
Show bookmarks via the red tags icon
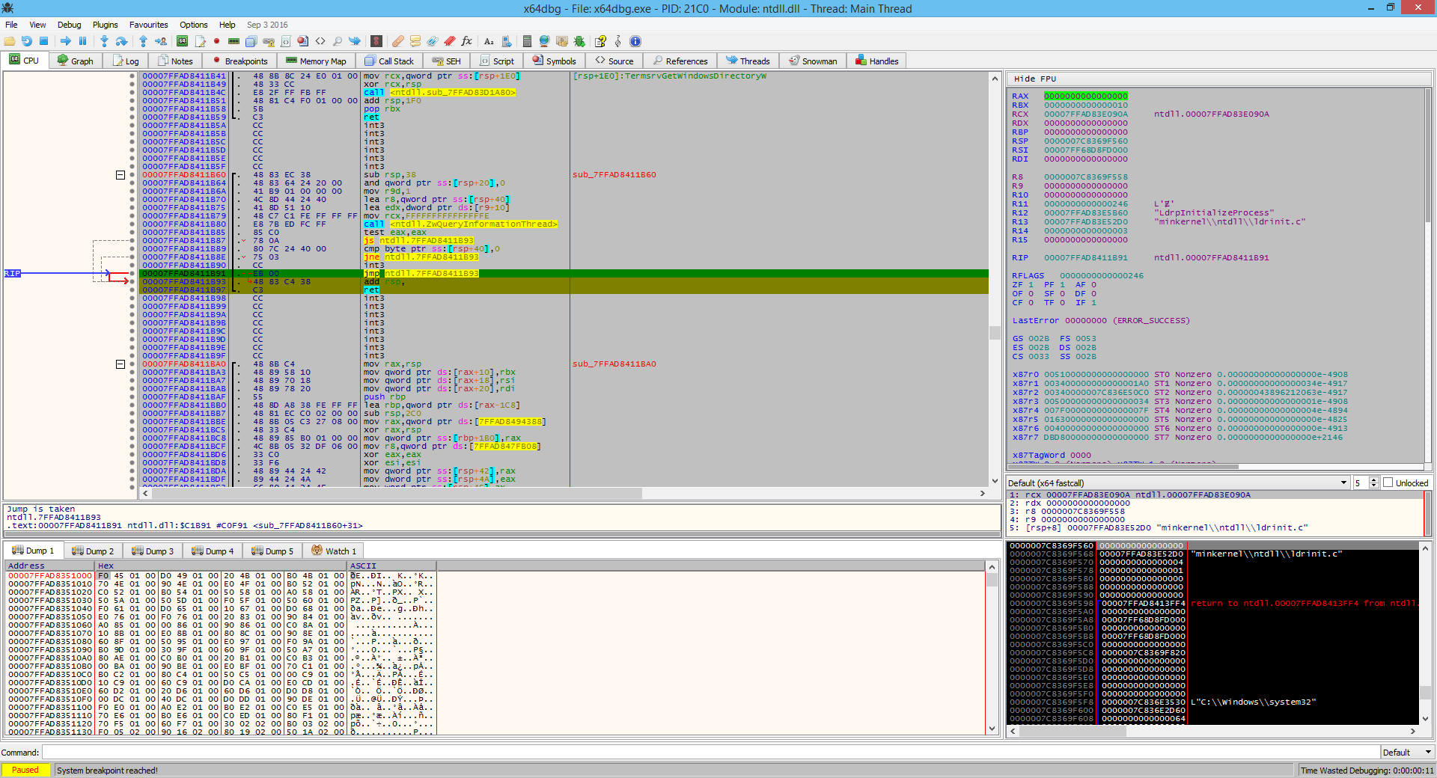(450, 41)
